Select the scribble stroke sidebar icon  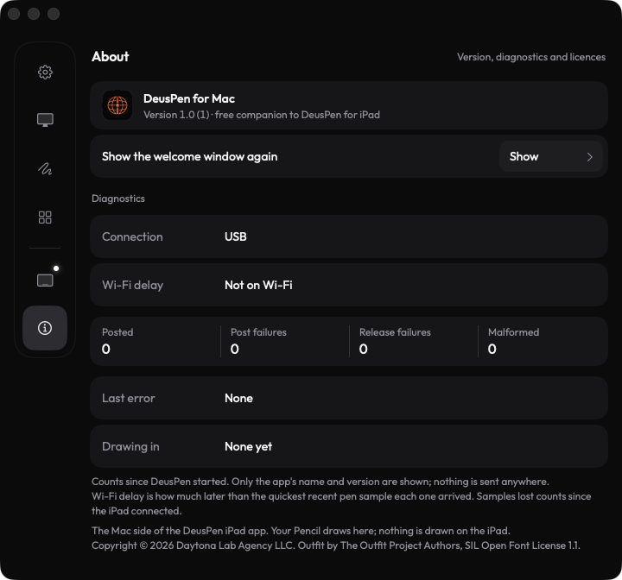[45, 169]
